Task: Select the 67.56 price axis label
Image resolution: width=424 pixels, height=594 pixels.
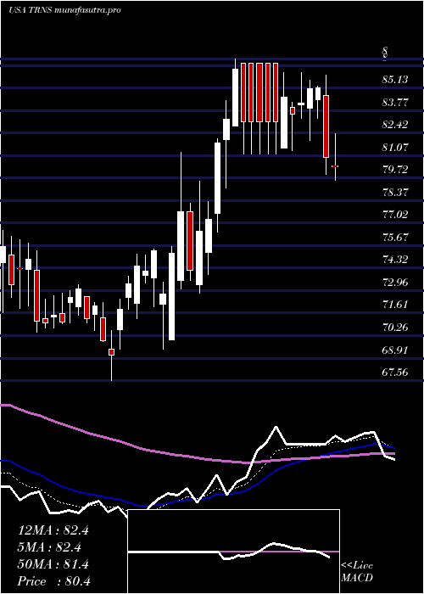Action: point(395,372)
